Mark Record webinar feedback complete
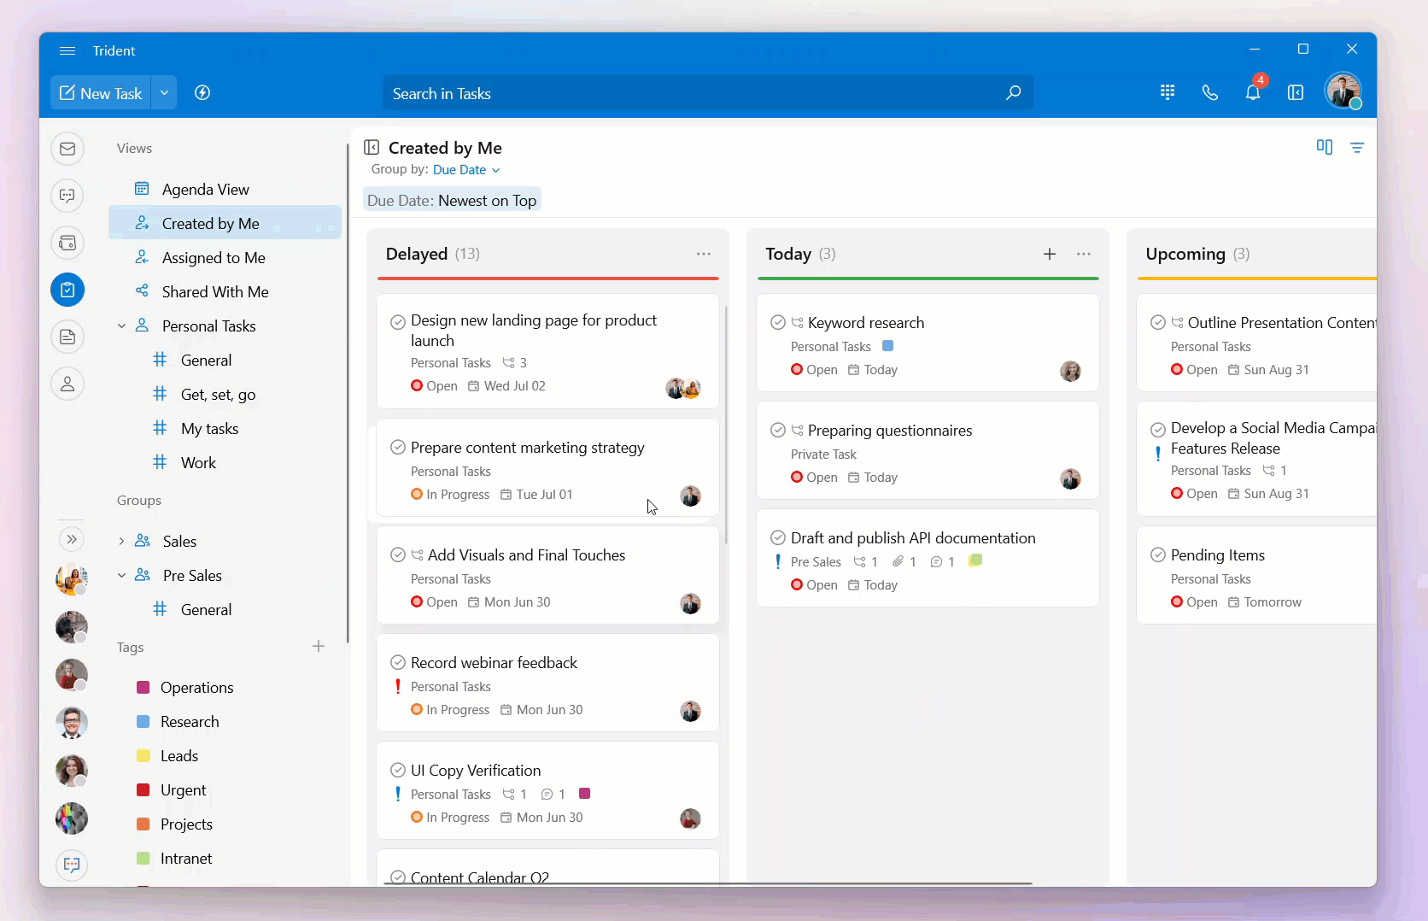This screenshot has width=1428, height=921. pos(398,663)
